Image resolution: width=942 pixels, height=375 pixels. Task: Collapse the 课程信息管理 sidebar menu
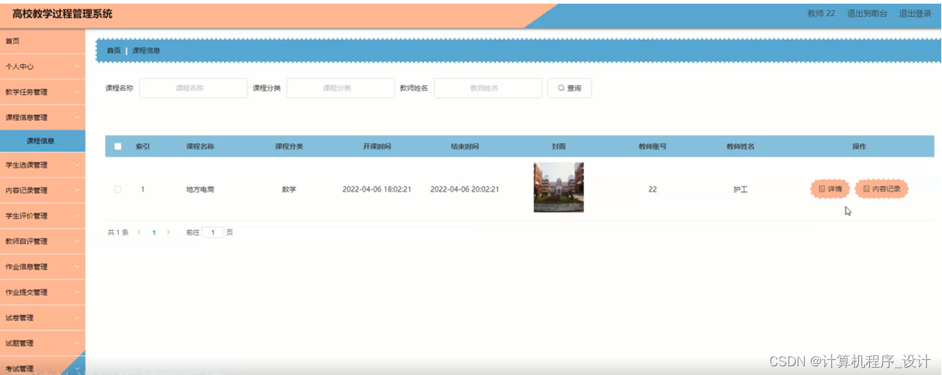[x=42, y=117]
